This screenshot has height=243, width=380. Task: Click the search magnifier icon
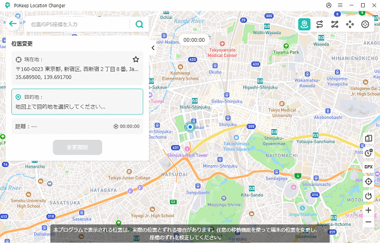139,24
